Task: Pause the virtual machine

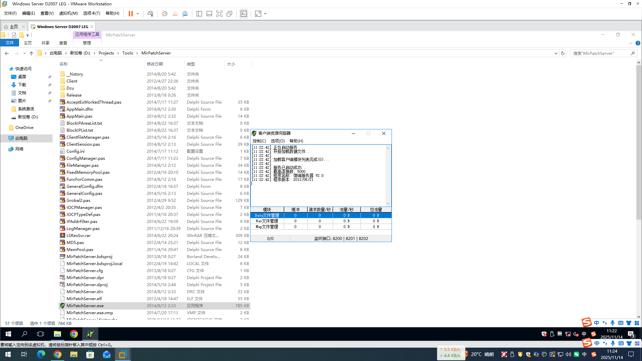Action: tap(130, 14)
